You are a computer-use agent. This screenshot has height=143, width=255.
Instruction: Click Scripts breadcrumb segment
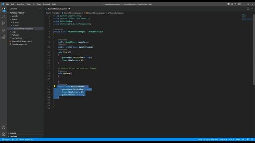(56, 13)
